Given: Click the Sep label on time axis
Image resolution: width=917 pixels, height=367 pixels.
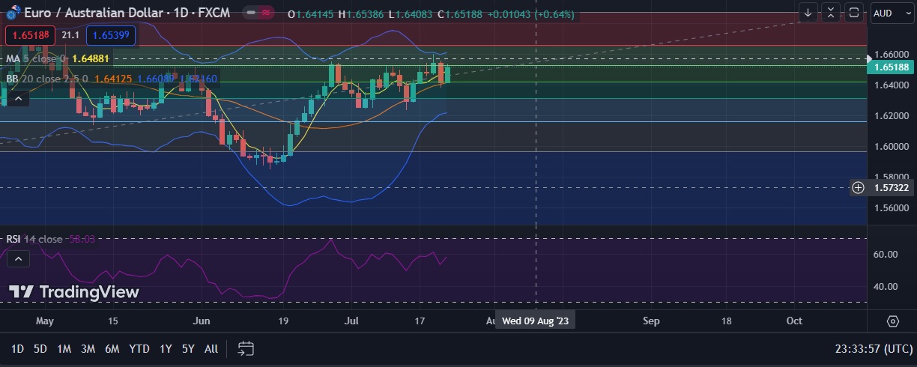Looking at the screenshot, I should point(651,321).
